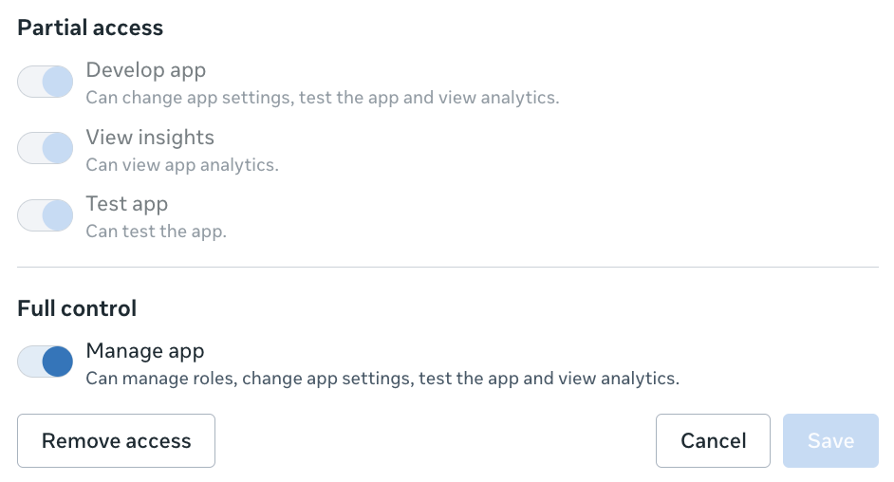Click the 'Can manage roles' description text
The image size is (894, 482).
pos(382,379)
